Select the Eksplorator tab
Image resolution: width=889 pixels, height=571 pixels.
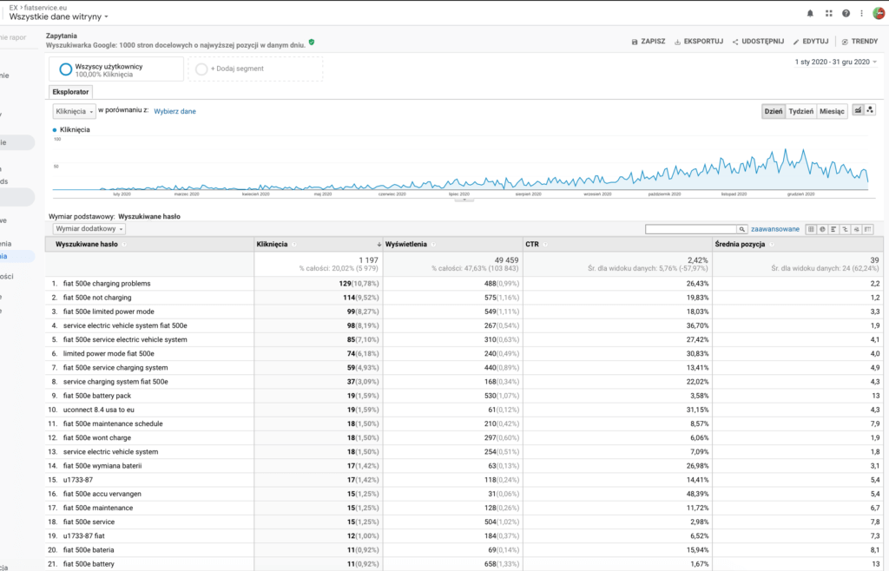tap(70, 92)
